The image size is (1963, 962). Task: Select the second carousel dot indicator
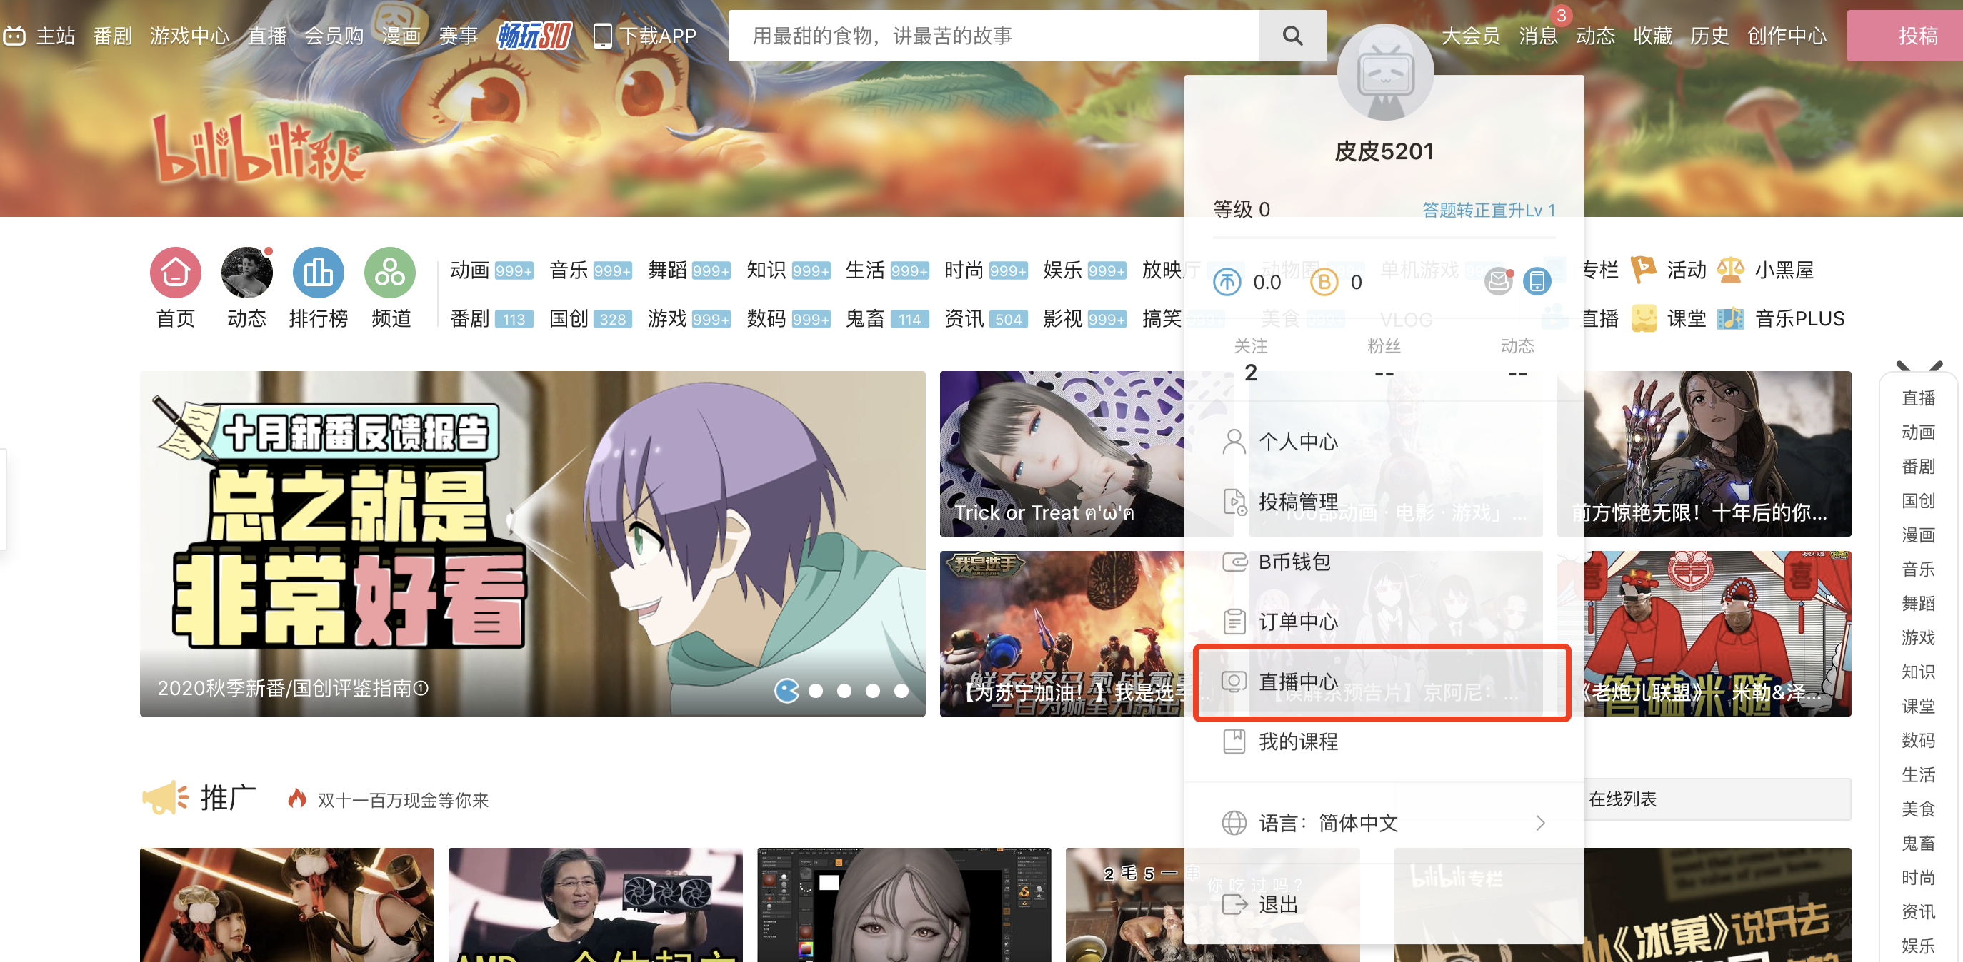(815, 690)
